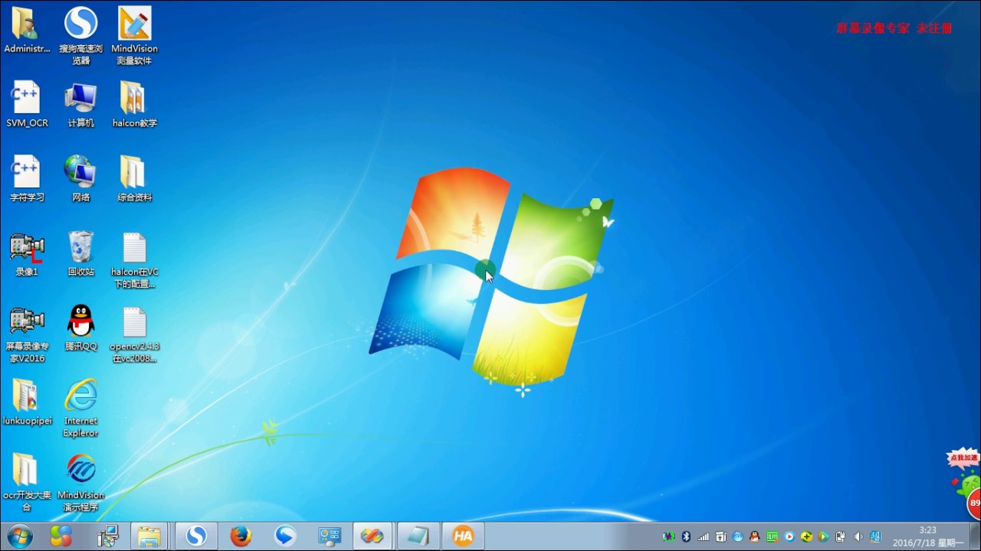The image size is (981, 551).
Task: Select halcon在VC下的配置 text file
Action: 134,260
